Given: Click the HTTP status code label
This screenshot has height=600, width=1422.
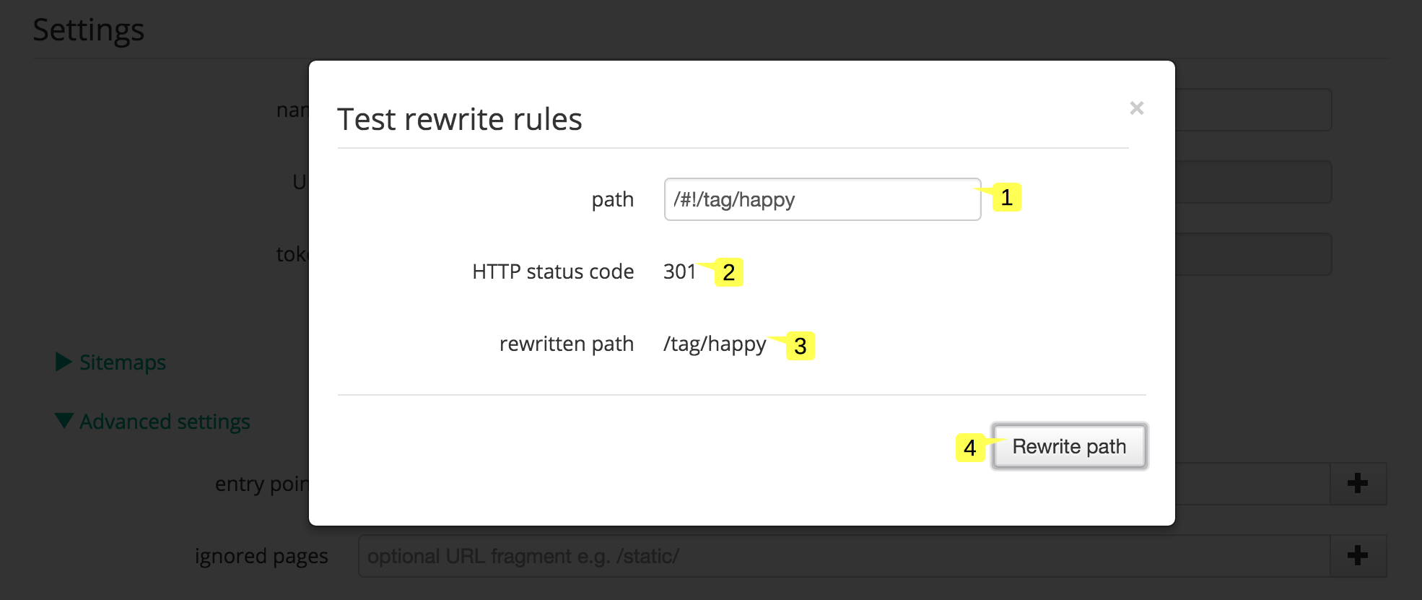Looking at the screenshot, I should [553, 271].
